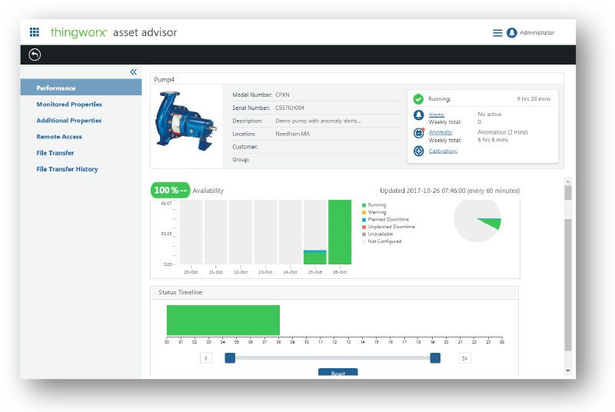This screenshot has height=412, width=615.
Task: Click the 9 hrs 20 mins running time
Action: (534, 99)
